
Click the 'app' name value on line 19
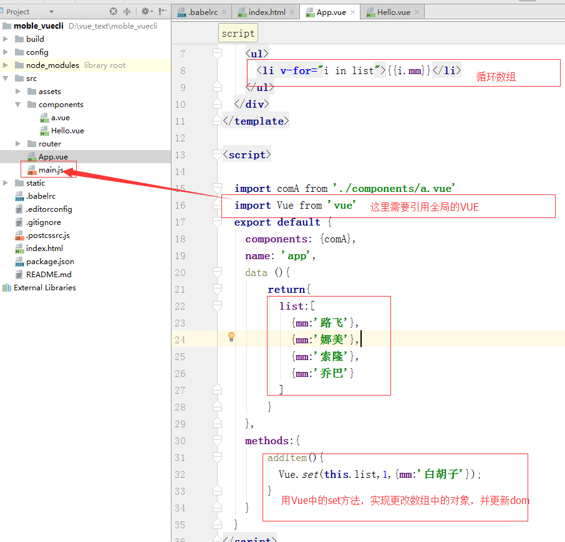pyautogui.click(x=296, y=255)
